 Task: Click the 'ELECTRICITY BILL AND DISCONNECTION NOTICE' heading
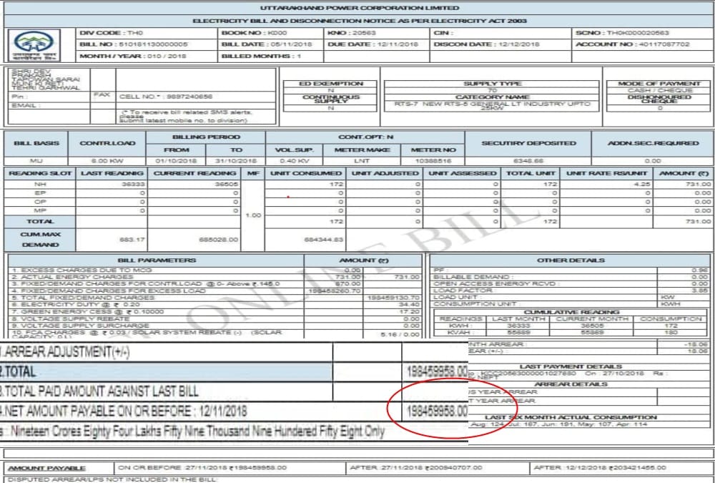pyautogui.click(x=360, y=21)
